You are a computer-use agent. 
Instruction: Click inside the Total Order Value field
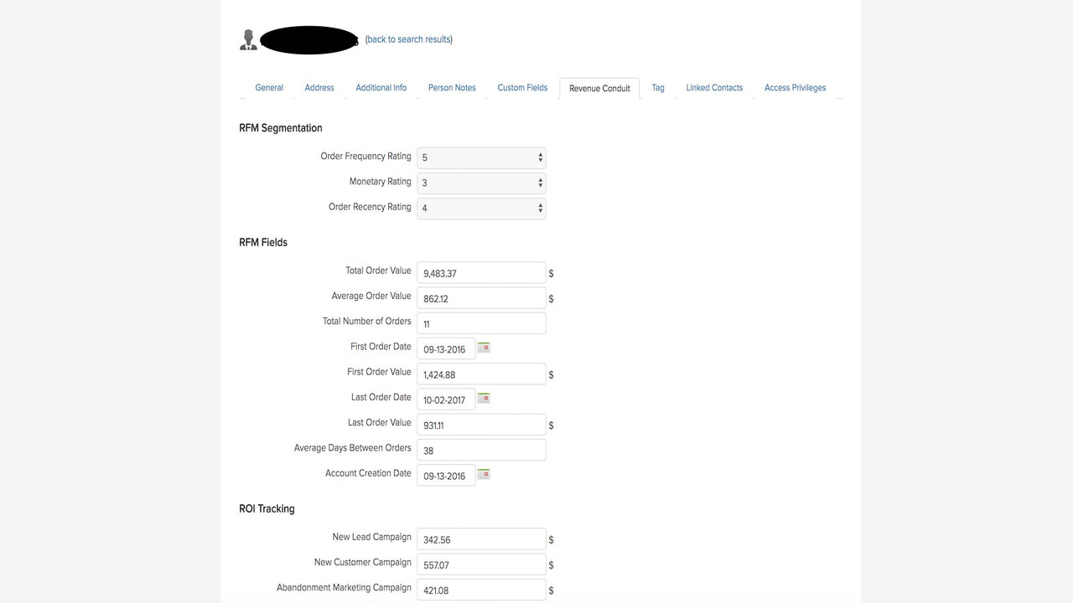tap(481, 272)
